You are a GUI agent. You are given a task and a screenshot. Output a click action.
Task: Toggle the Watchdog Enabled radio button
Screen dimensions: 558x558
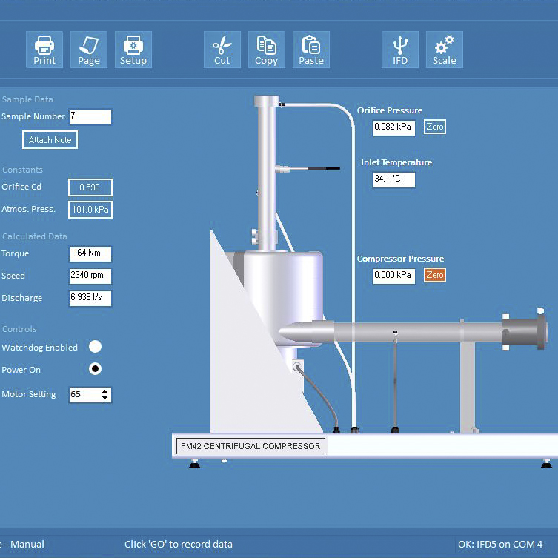pos(95,347)
